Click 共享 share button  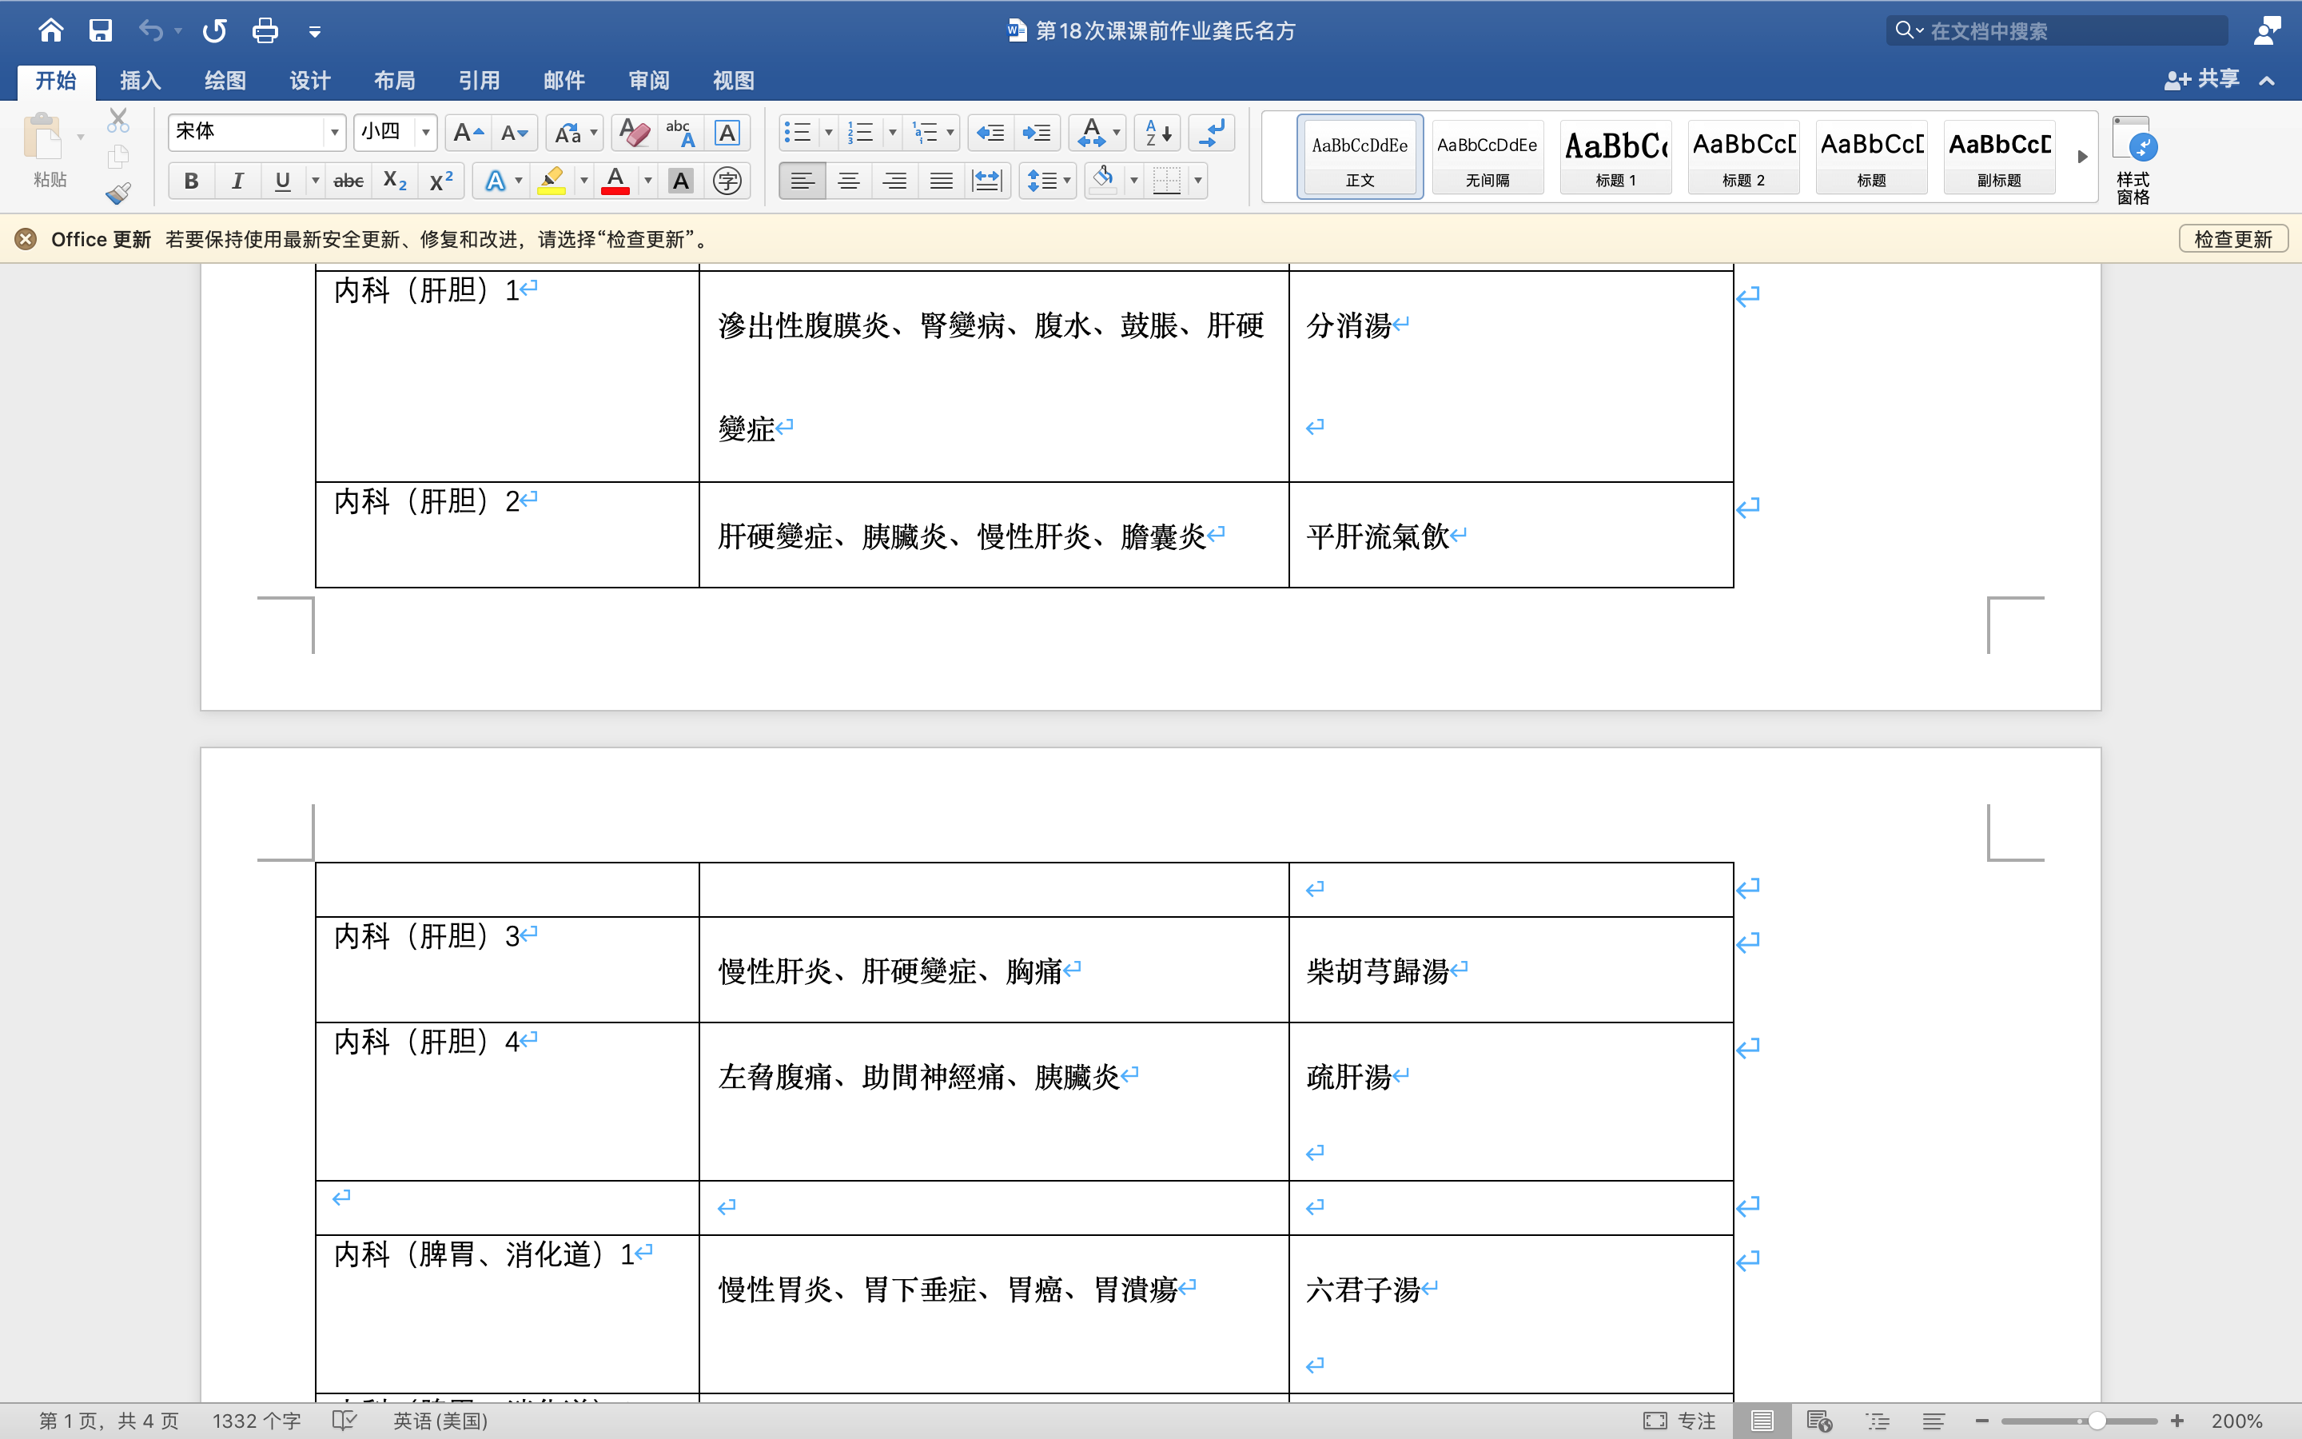2202,79
